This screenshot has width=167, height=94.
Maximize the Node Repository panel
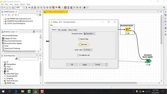40,55
